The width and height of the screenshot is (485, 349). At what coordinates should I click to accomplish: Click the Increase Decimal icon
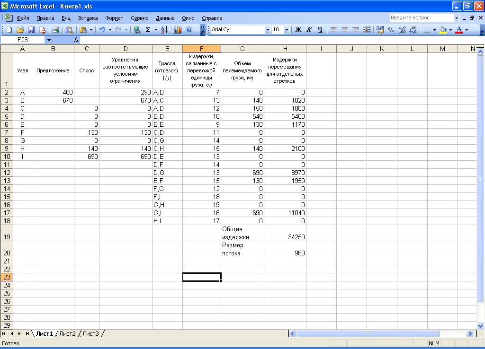(x=402, y=29)
